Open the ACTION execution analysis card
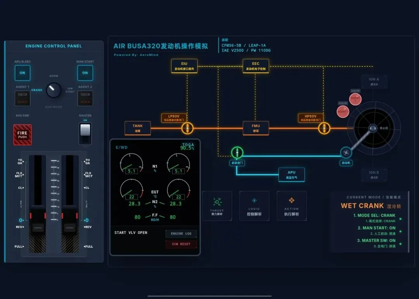 pos(291,206)
